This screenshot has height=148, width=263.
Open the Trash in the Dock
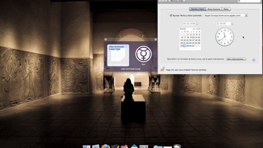click(177, 146)
